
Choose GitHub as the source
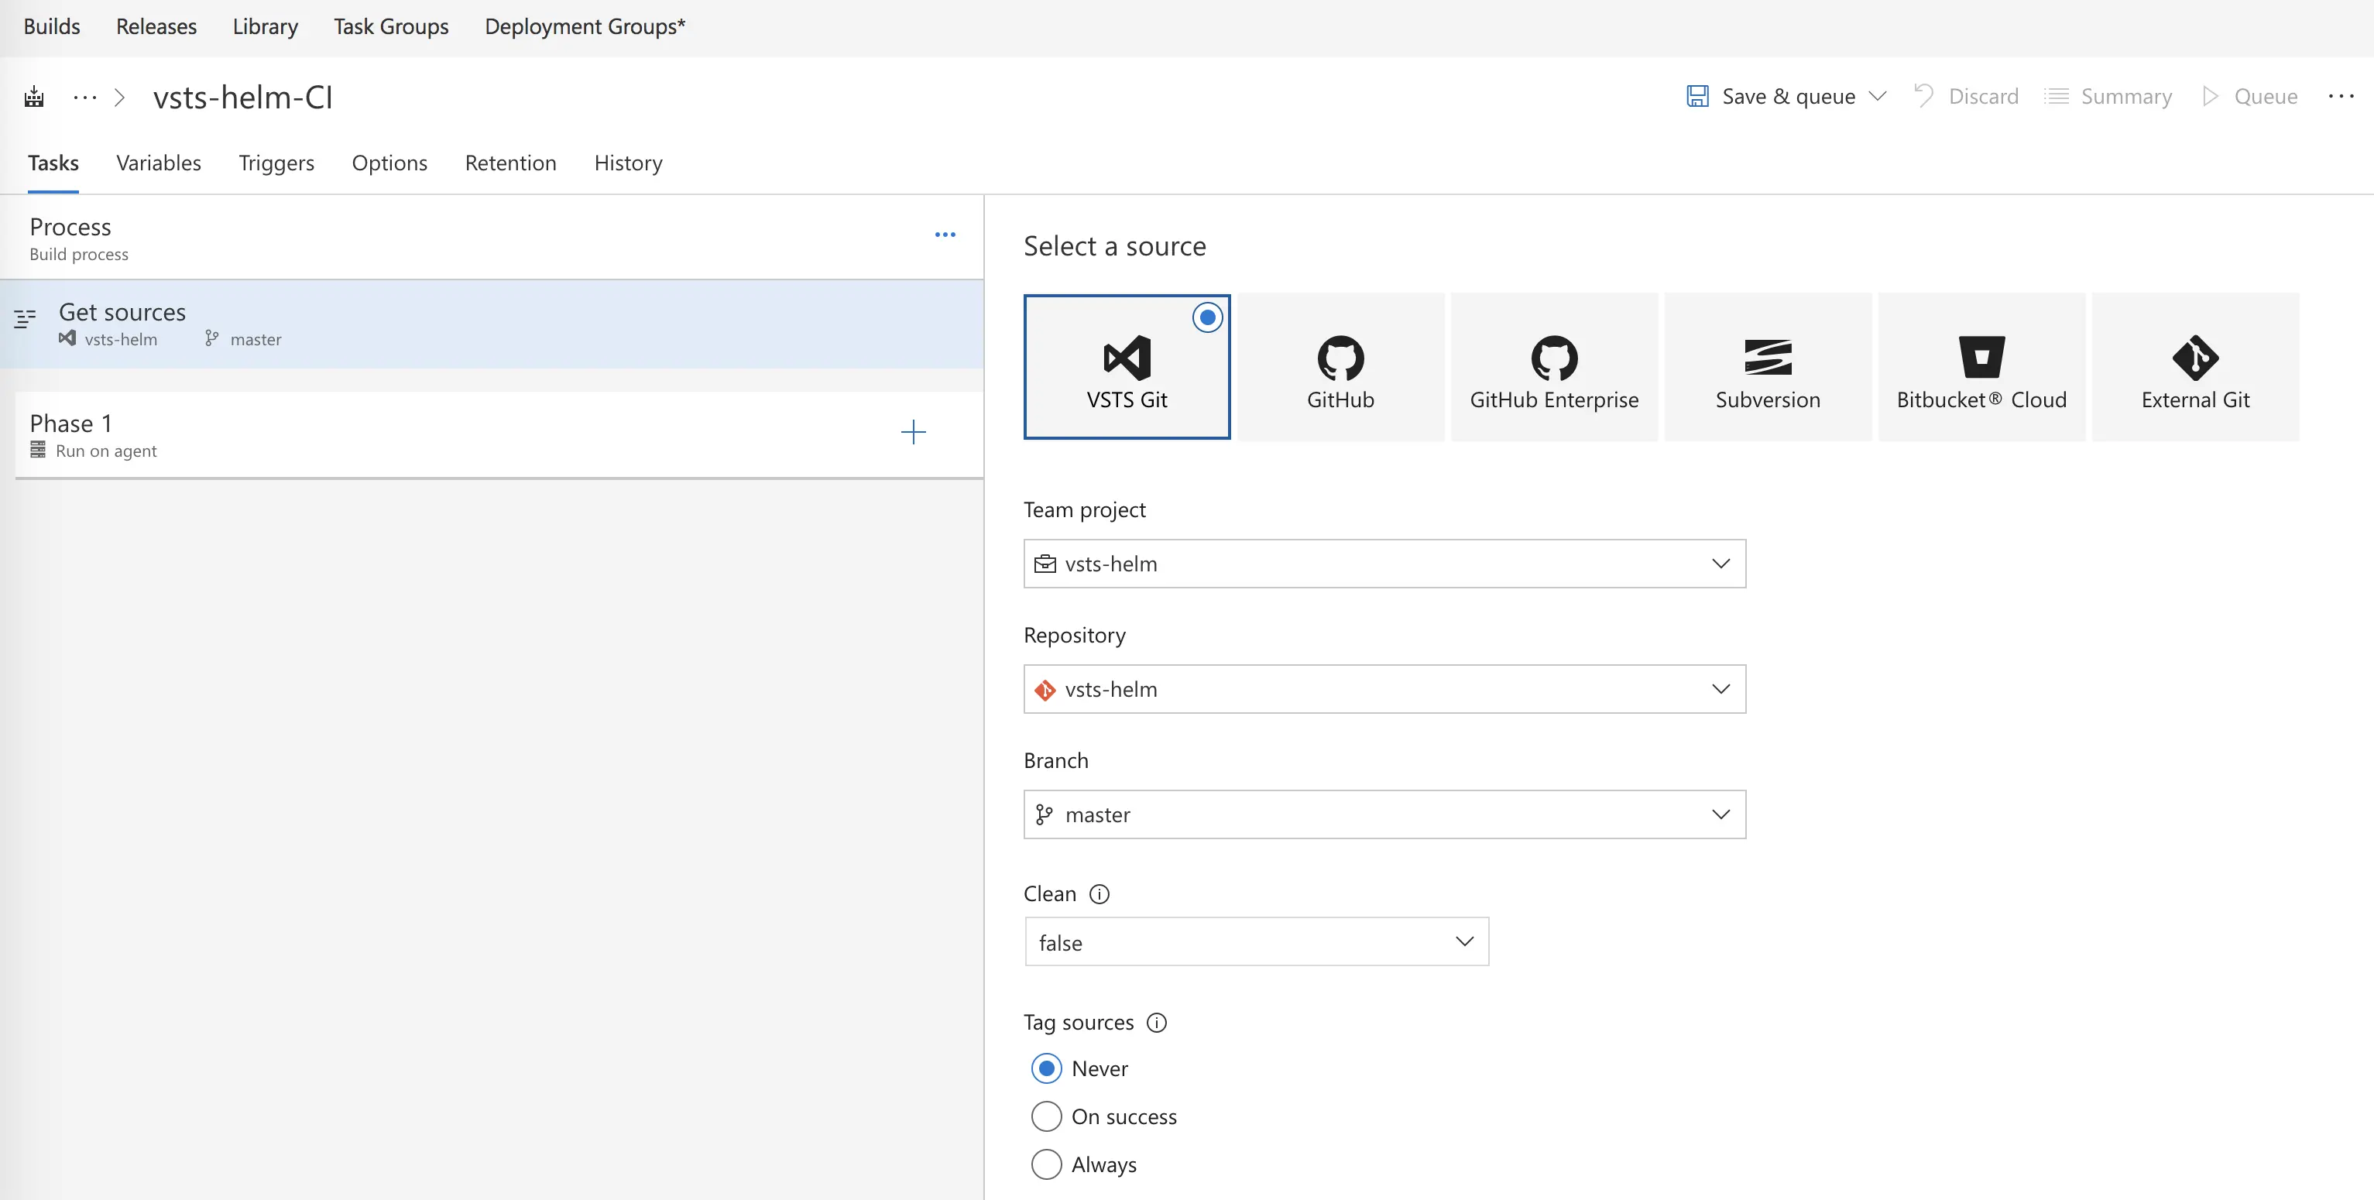pos(1341,367)
